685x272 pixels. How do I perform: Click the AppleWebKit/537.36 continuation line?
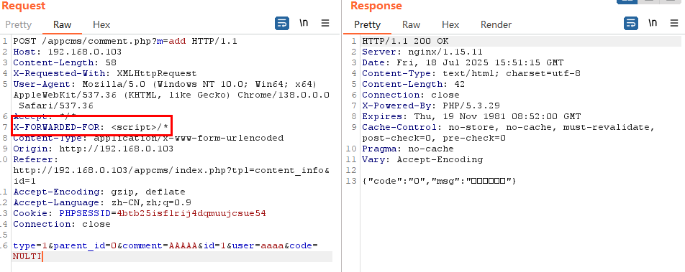click(x=171, y=95)
